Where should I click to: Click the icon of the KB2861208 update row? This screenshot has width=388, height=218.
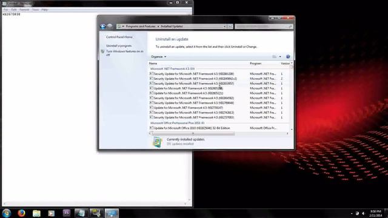pyautogui.click(x=151, y=74)
